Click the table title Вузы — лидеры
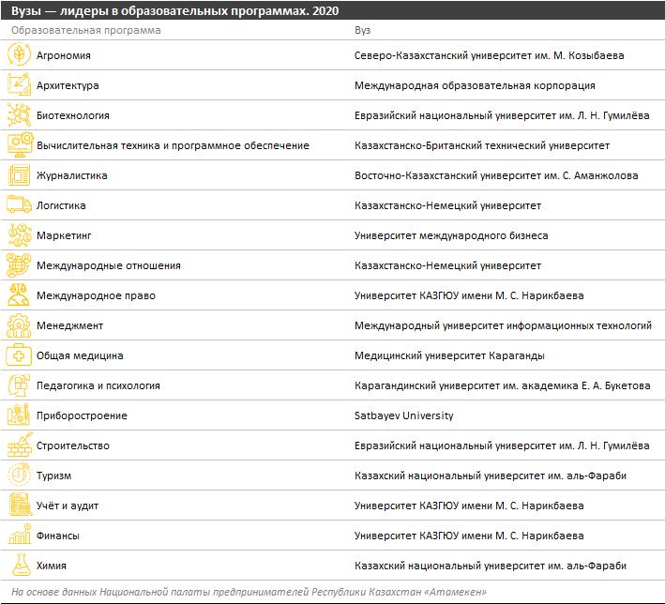This screenshot has height=604, width=665. [x=174, y=10]
